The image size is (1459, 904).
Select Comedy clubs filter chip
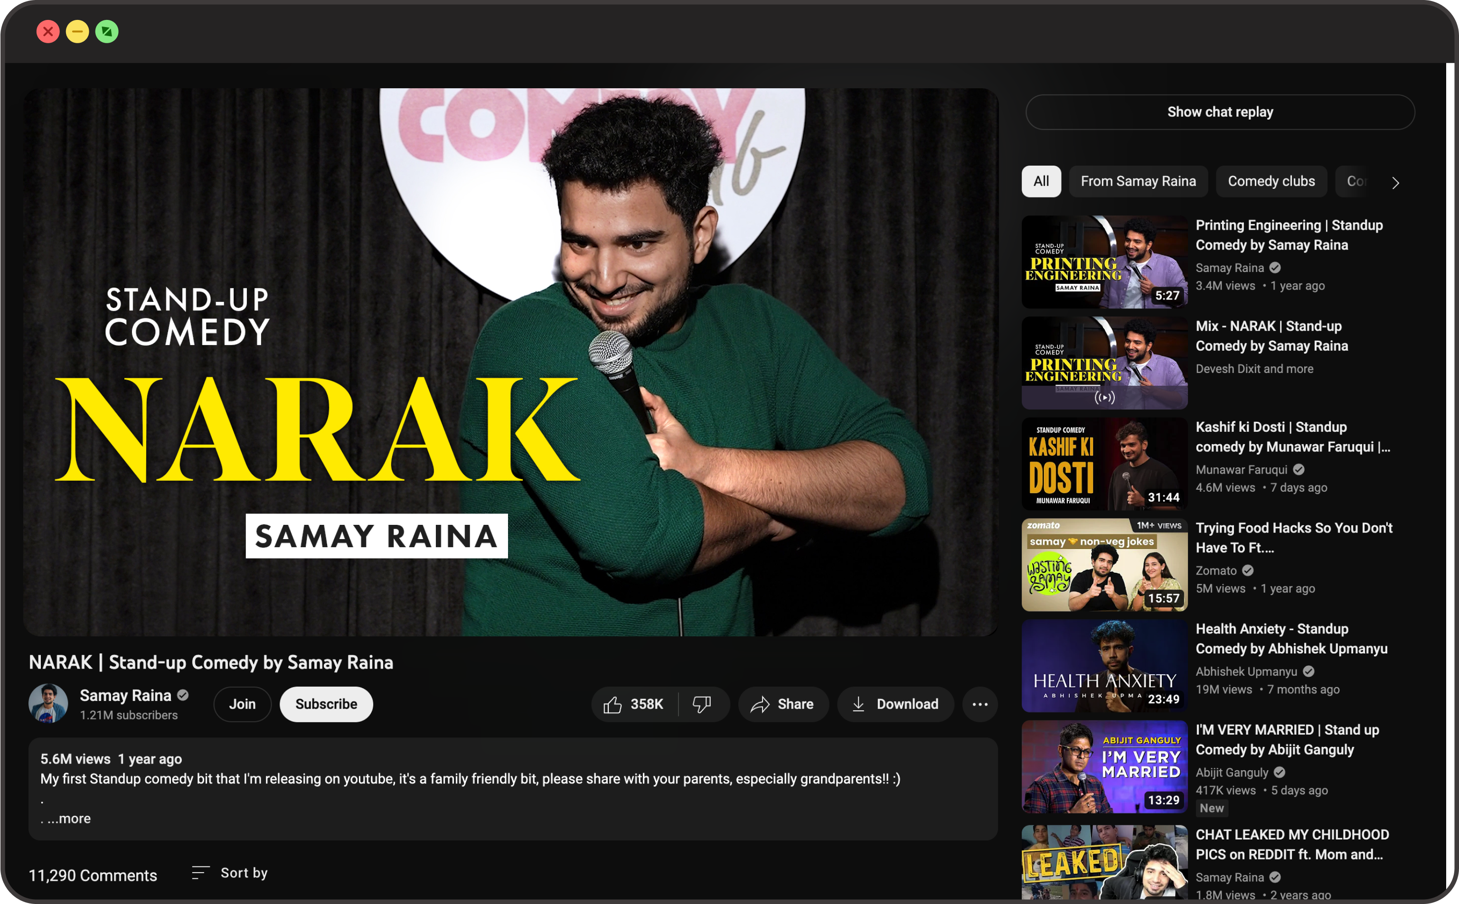(1271, 181)
